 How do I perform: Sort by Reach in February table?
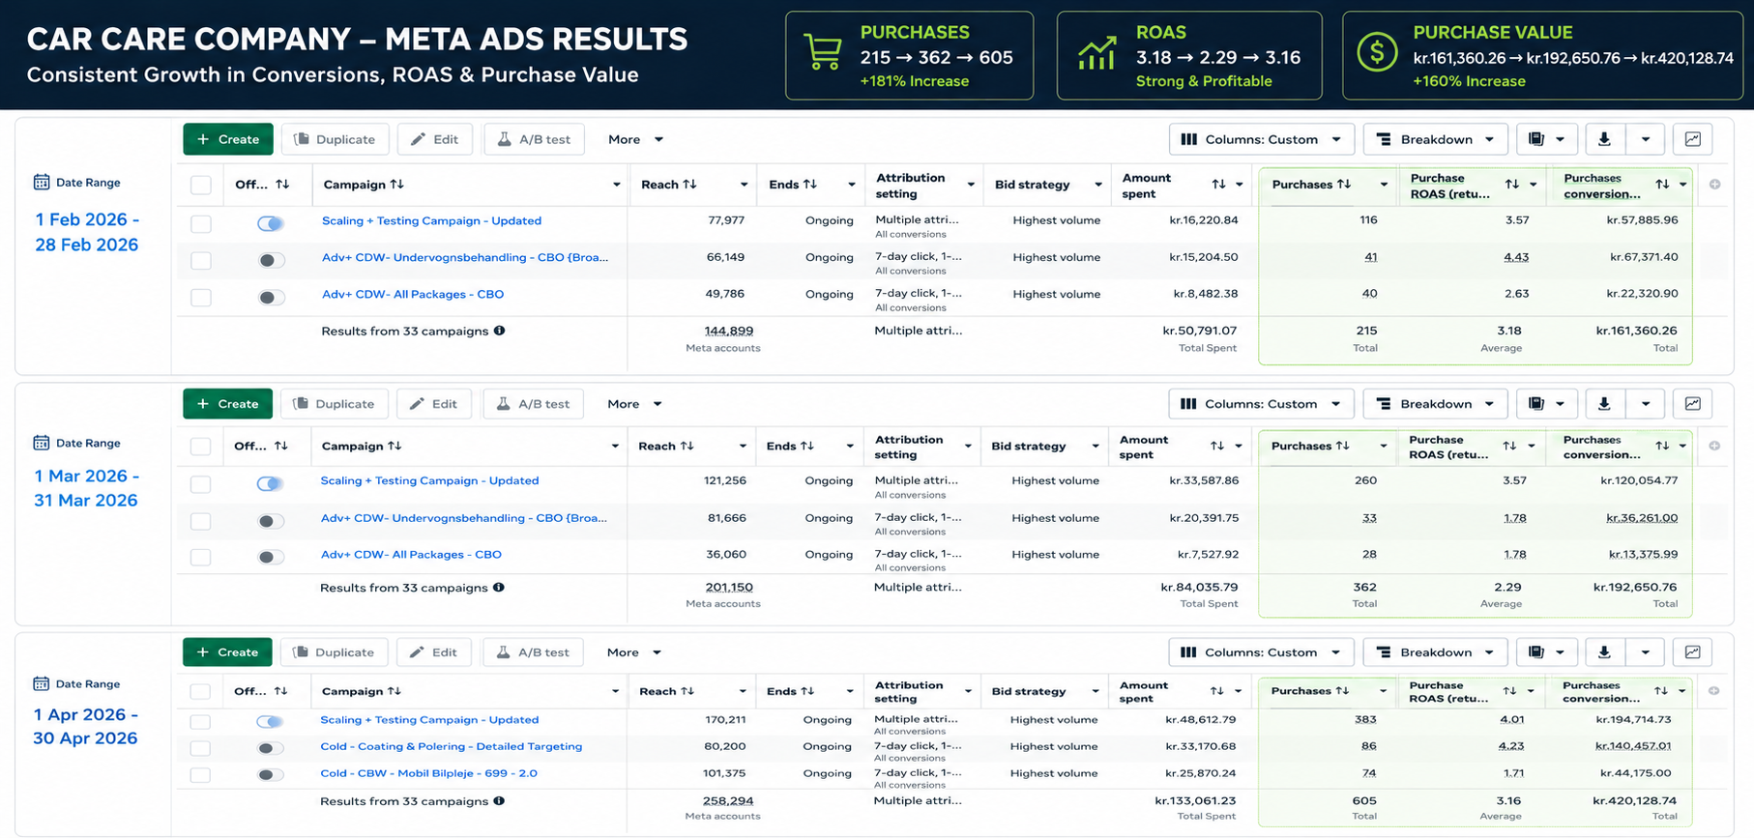pos(689,185)
